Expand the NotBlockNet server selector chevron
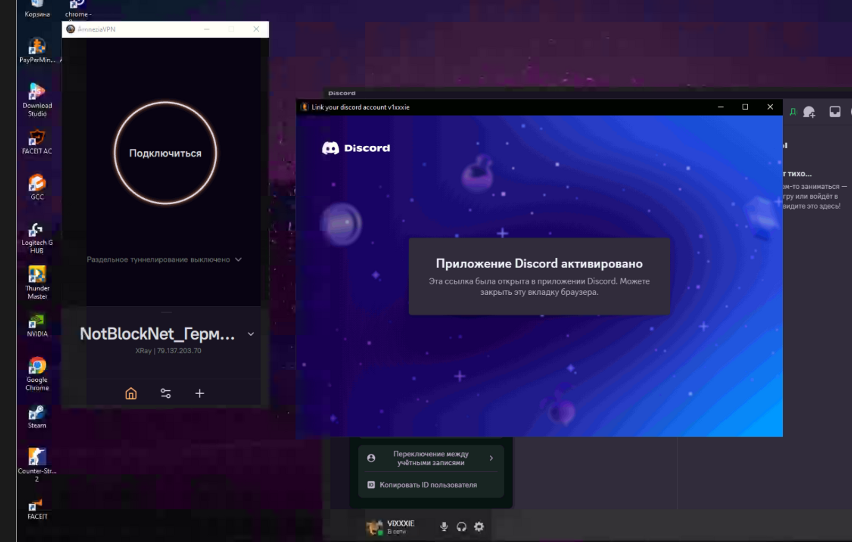852x542 pixels. click(x=251, y=334)
